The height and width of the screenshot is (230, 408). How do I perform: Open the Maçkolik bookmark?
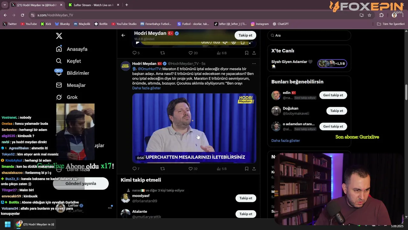coord(82,24)
